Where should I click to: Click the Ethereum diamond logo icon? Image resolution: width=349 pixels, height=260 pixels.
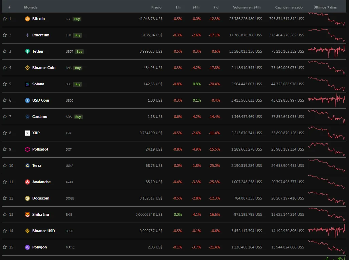coord(27,35)
